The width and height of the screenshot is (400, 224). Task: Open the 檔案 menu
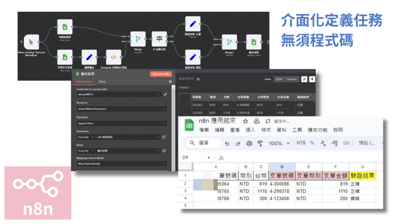(204, 130)
